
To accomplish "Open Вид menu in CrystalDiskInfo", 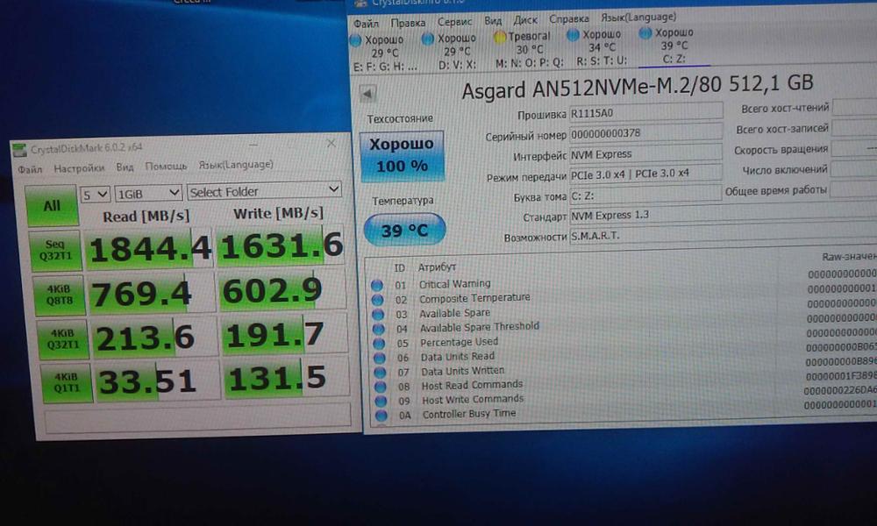I will pos(493,21).
